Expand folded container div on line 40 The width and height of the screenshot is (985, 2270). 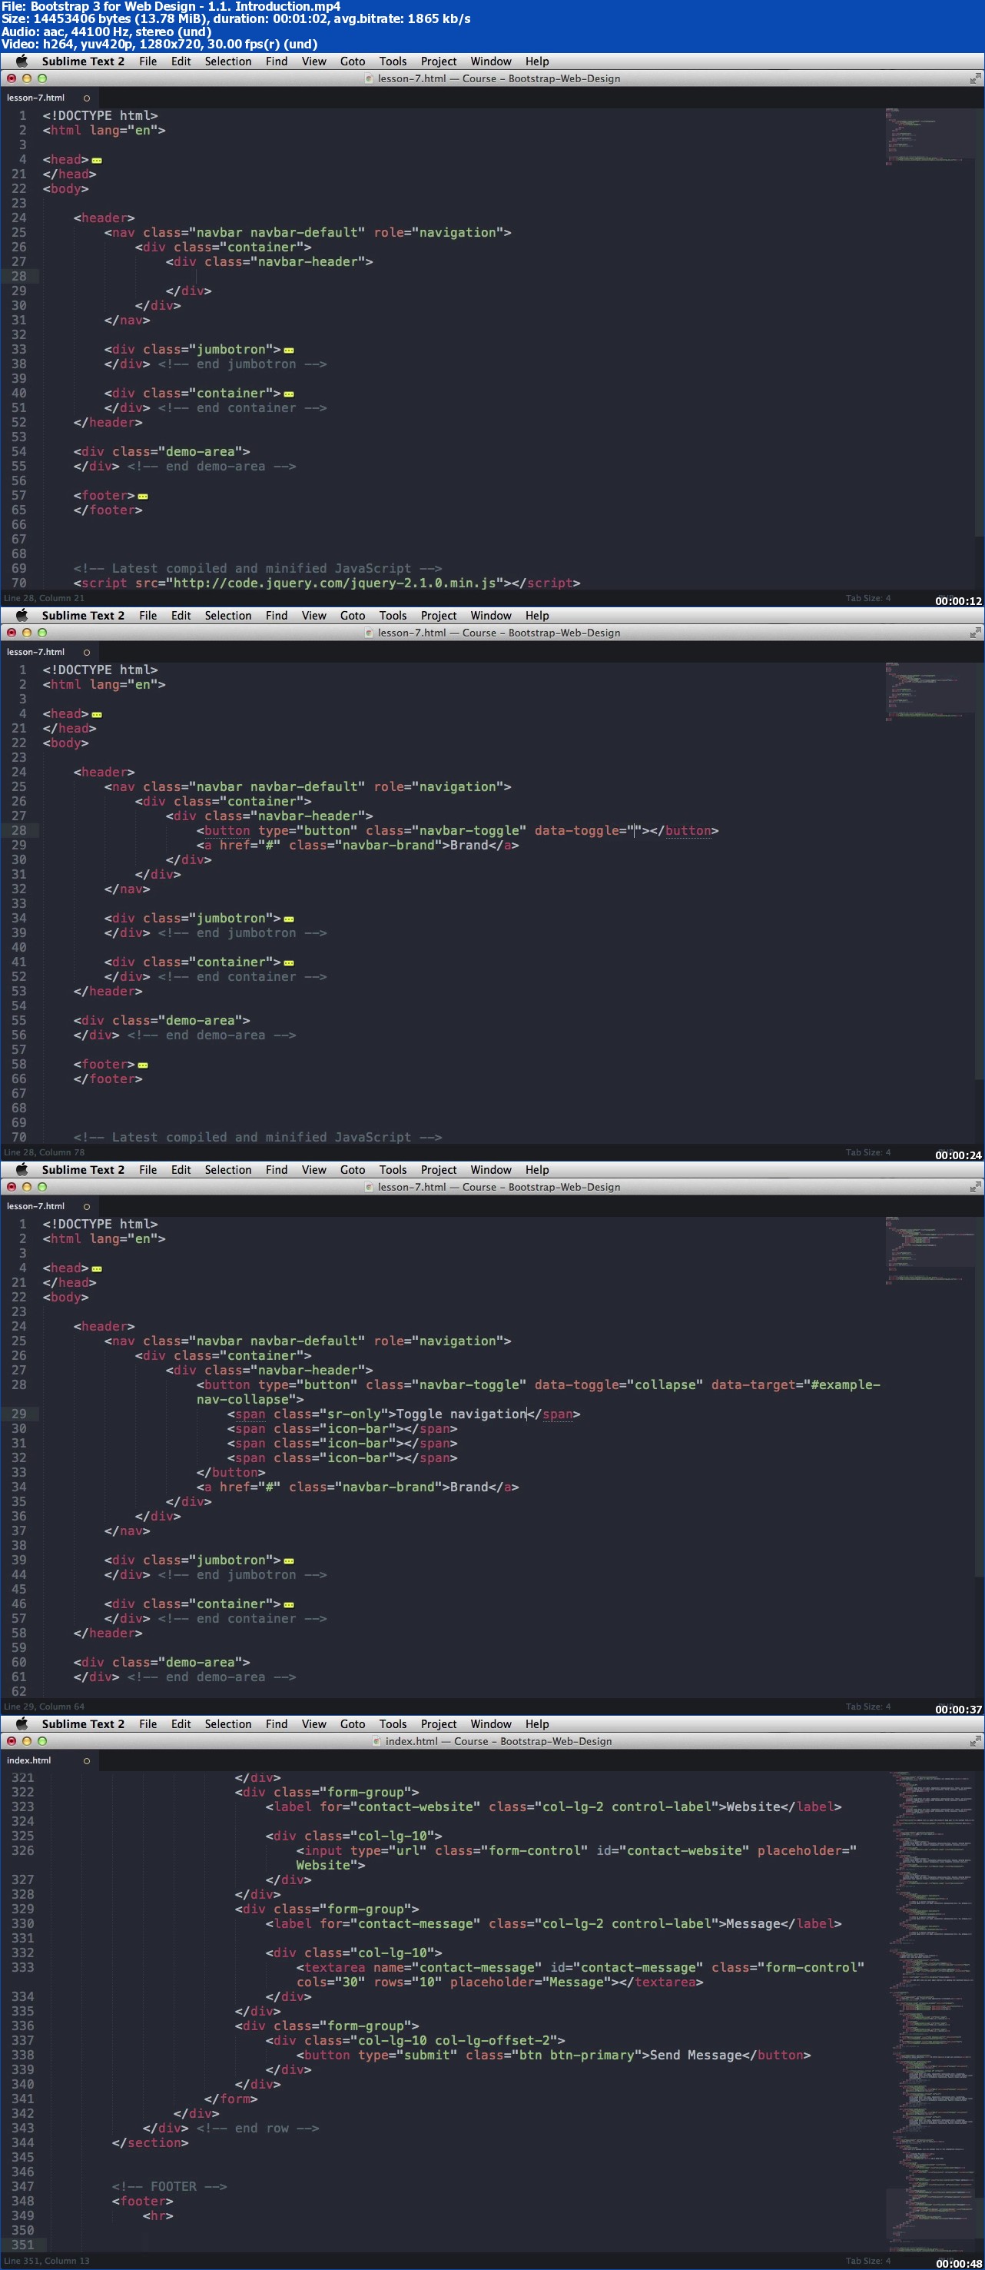pos(289,394)
